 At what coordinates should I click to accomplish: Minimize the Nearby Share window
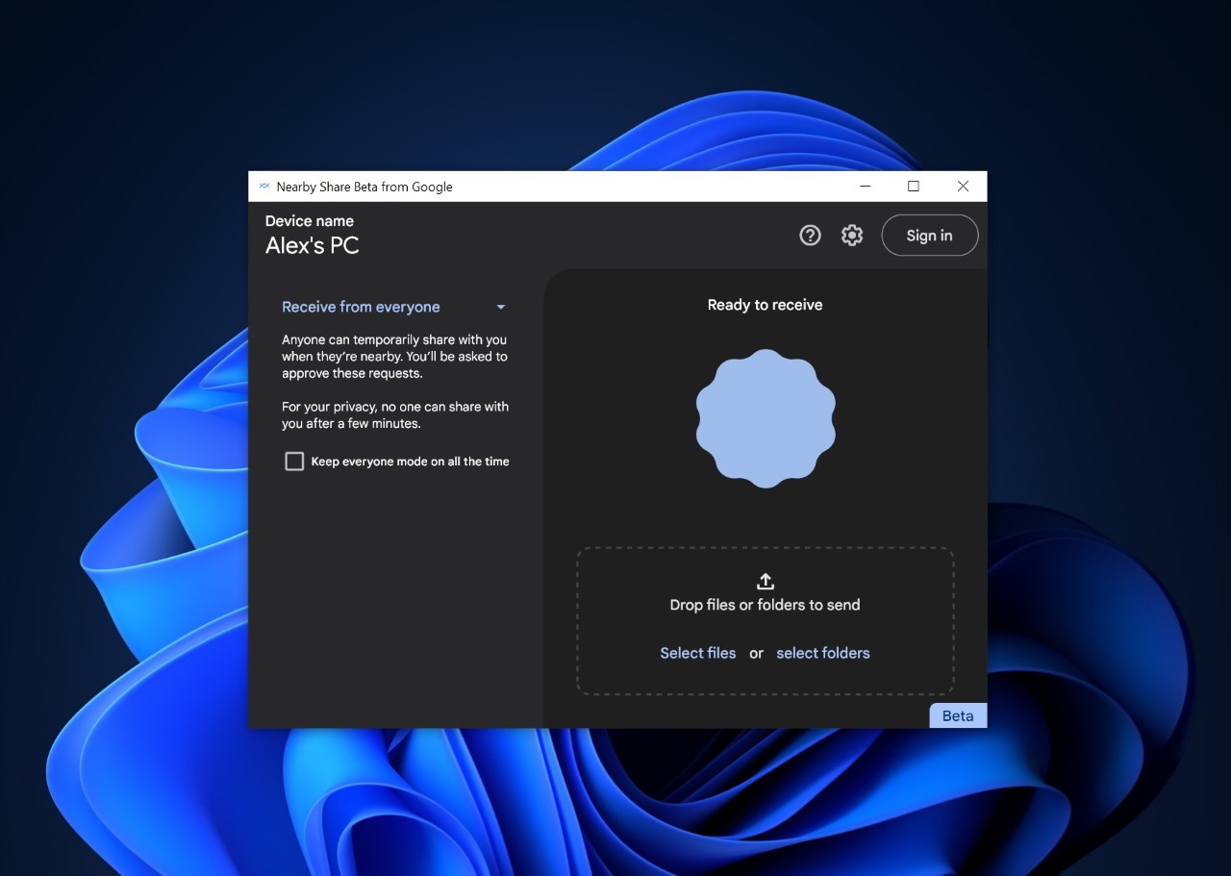866,187
